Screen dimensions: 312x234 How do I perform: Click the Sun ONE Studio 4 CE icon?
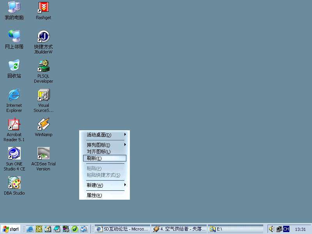pos(14,153)
